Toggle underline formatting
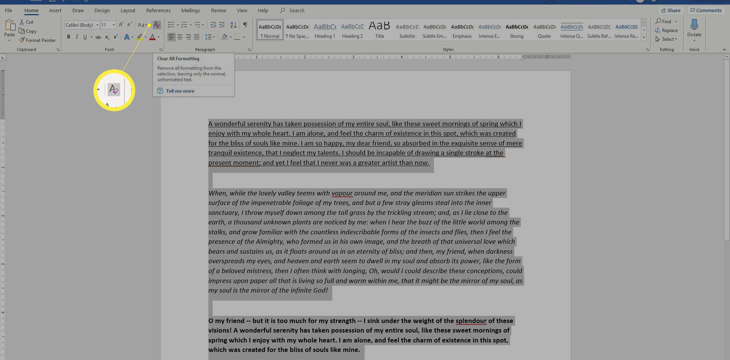The image size is (730, 360). click(85, 37)
